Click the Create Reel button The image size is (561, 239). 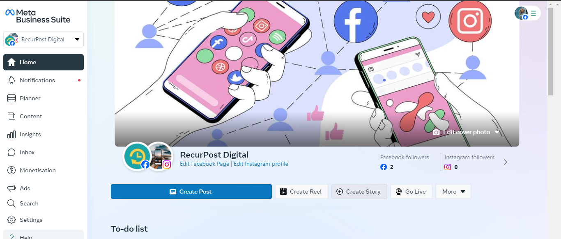pyautogui.click(x=301, y=192)
